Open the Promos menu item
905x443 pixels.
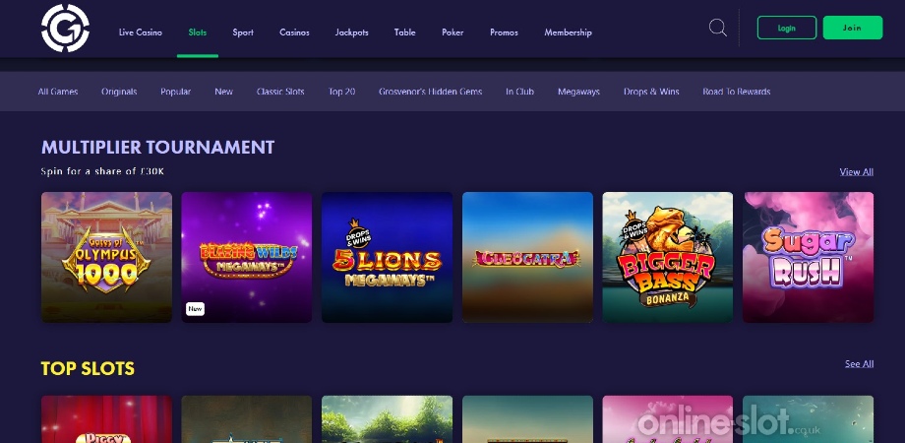click(x=504, y=32)
